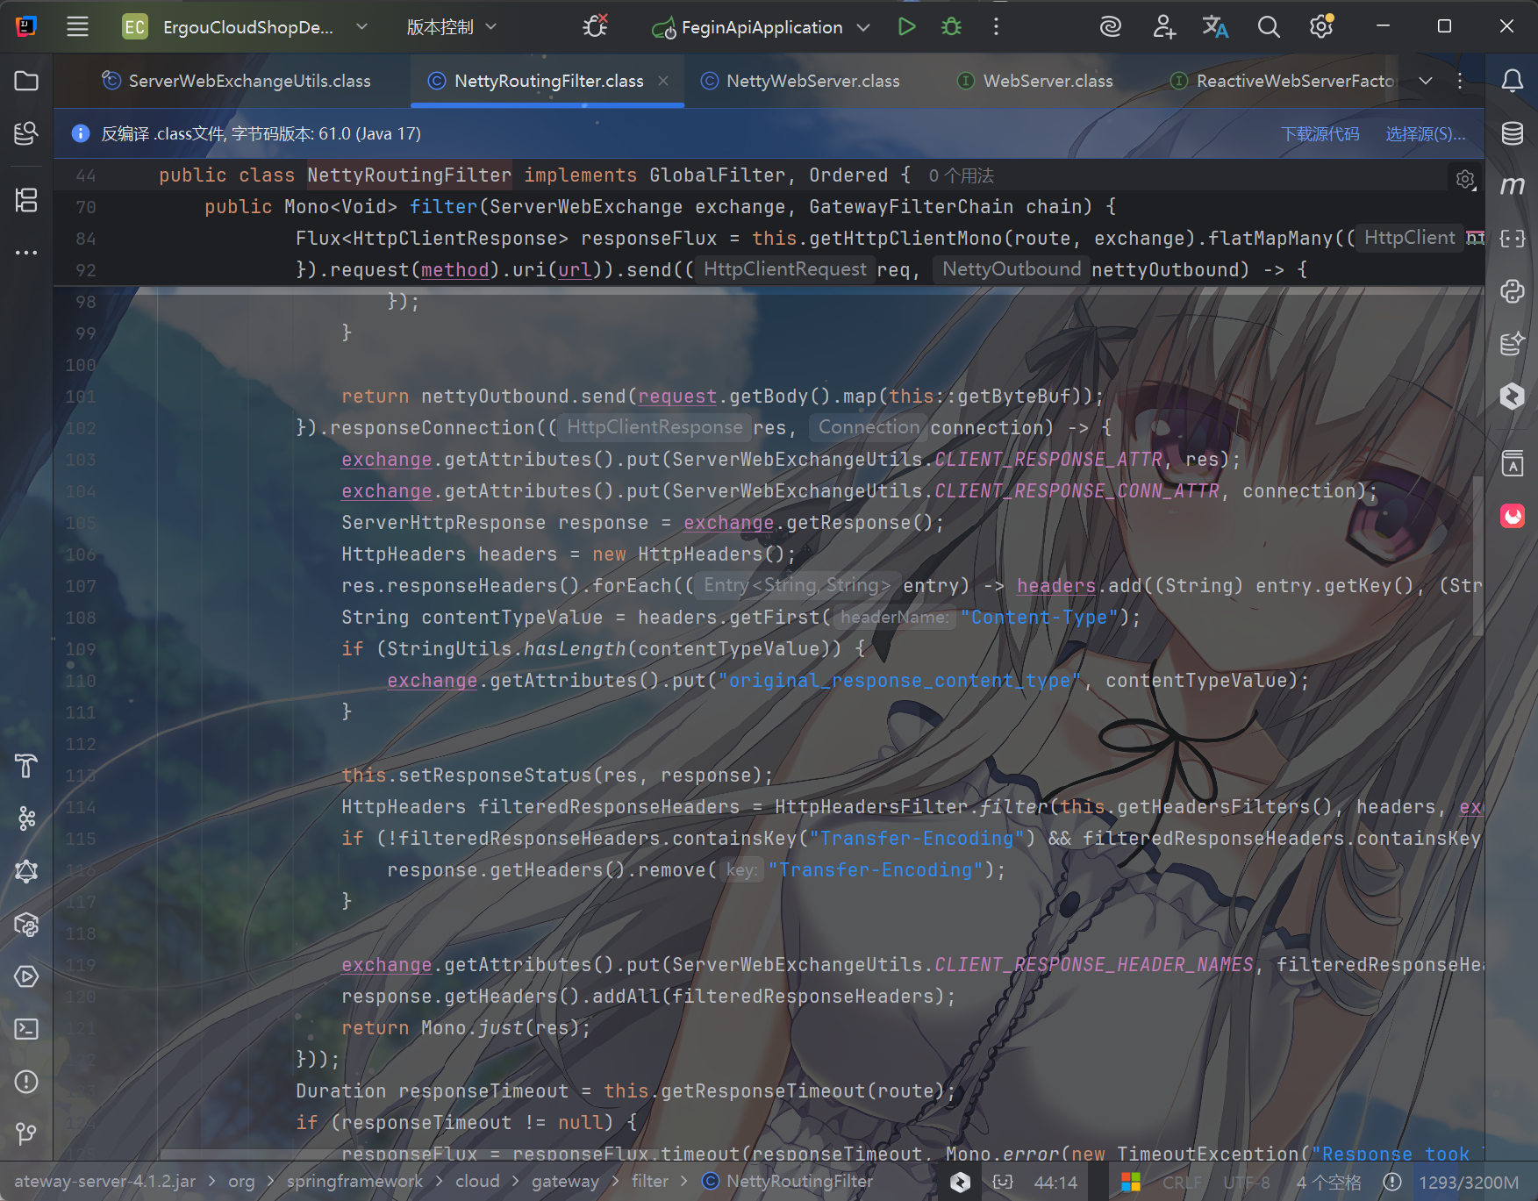Open Search Everywhere magnifier
This screenshot has height=1201, width=1538.
click(1268, 26)
